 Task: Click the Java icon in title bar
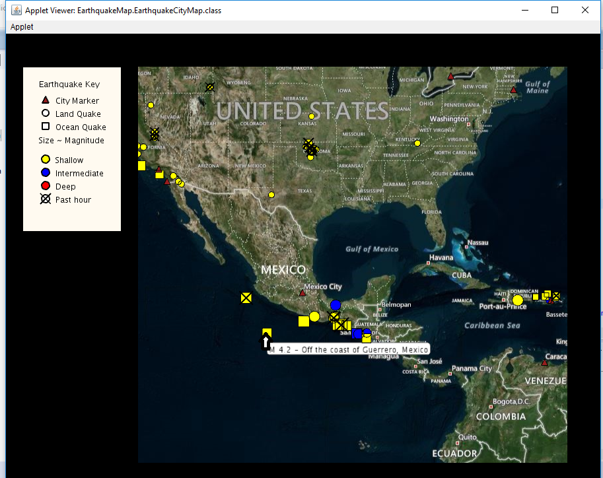[x=16, y=11]
